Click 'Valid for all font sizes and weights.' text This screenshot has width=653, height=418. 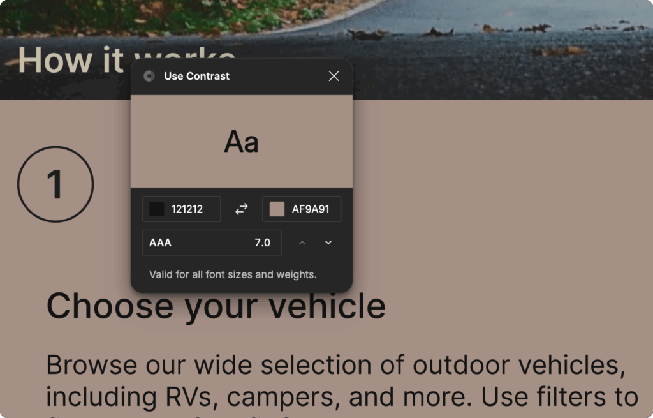coord(233,274)
